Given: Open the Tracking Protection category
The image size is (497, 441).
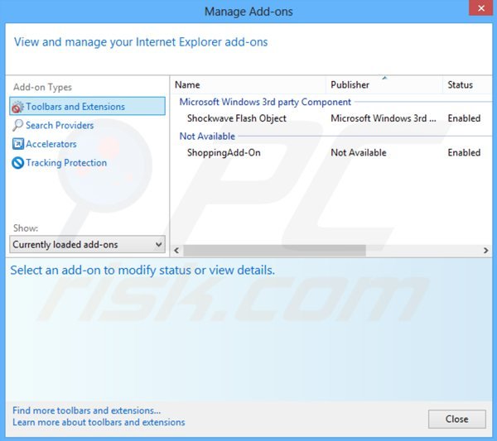Looking at the screenshot, I should (x=66, y=163).
